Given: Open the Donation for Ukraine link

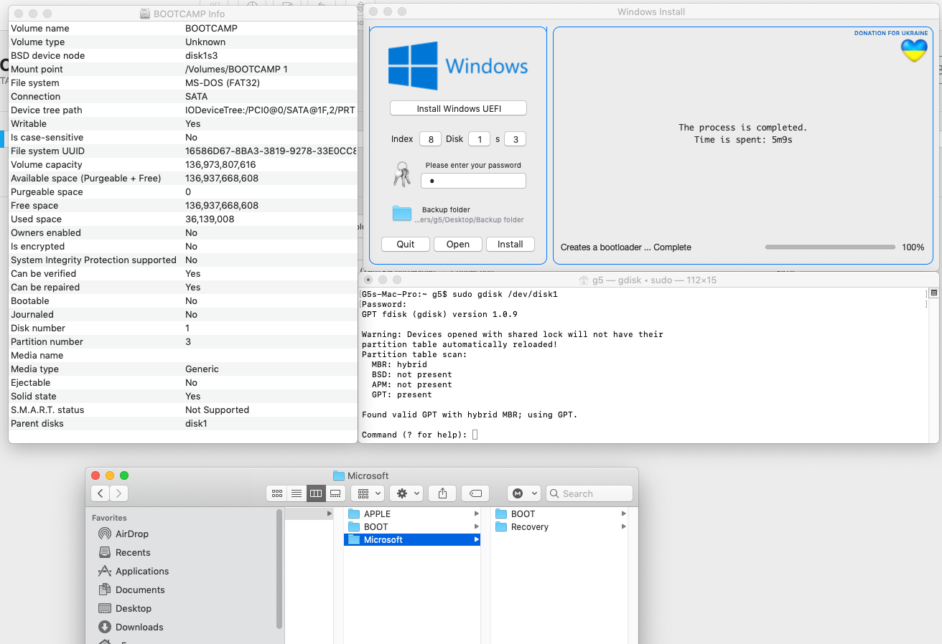Looking at the screenshot, I should (x=891, y=33).
